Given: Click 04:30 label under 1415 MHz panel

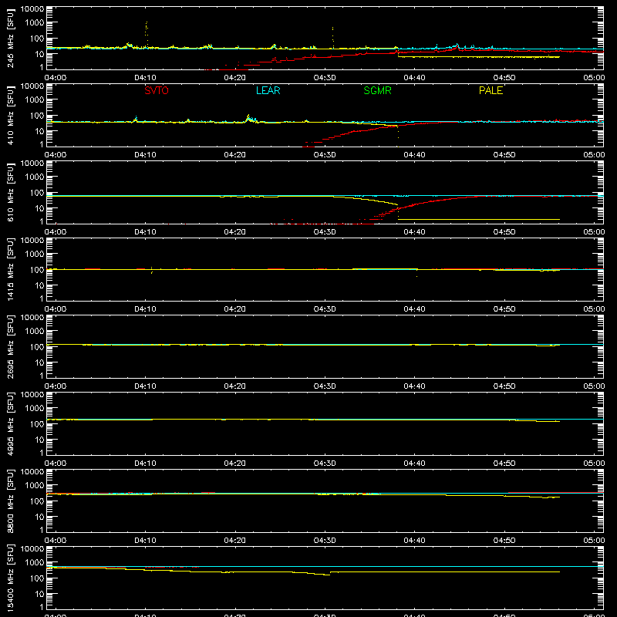Looking at the screenshot, I should (325, 309).
